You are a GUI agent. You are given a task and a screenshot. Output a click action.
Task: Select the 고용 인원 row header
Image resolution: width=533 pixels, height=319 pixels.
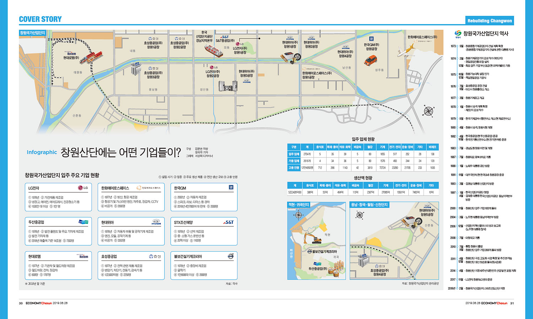tap(294, 168)
